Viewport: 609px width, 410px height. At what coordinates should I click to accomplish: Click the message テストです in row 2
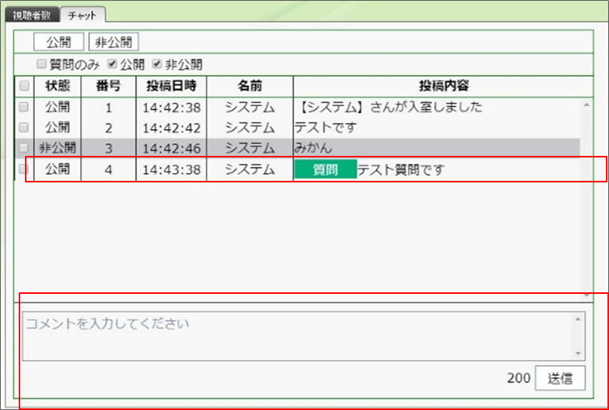pyautogui.click(x=326, y=127)
